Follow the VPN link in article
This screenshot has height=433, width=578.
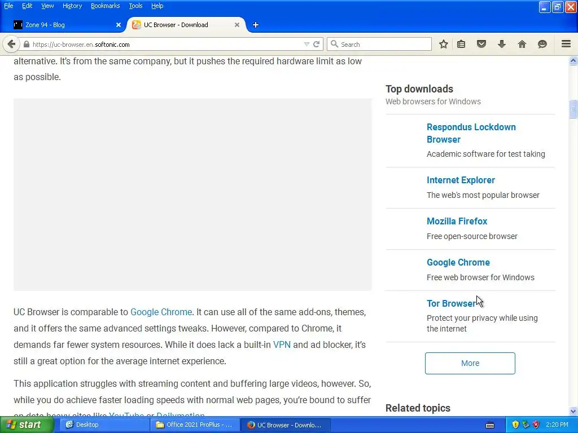click(282, 344)
